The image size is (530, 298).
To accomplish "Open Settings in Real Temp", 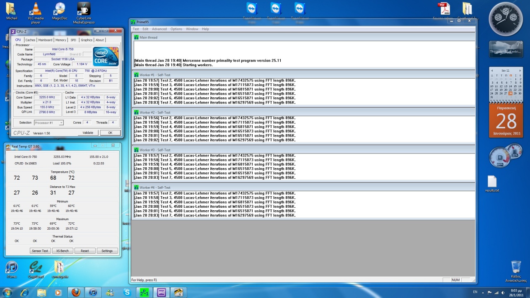I will pos(107,251).
